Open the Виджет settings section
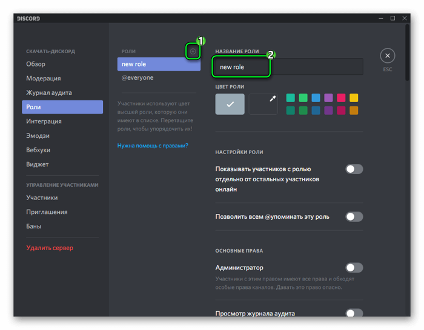 [62, 164]
